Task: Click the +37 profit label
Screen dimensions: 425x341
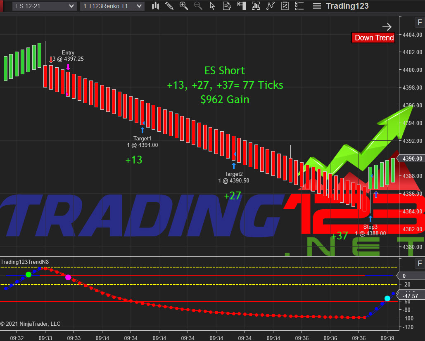Action: [x=340, y=236]
